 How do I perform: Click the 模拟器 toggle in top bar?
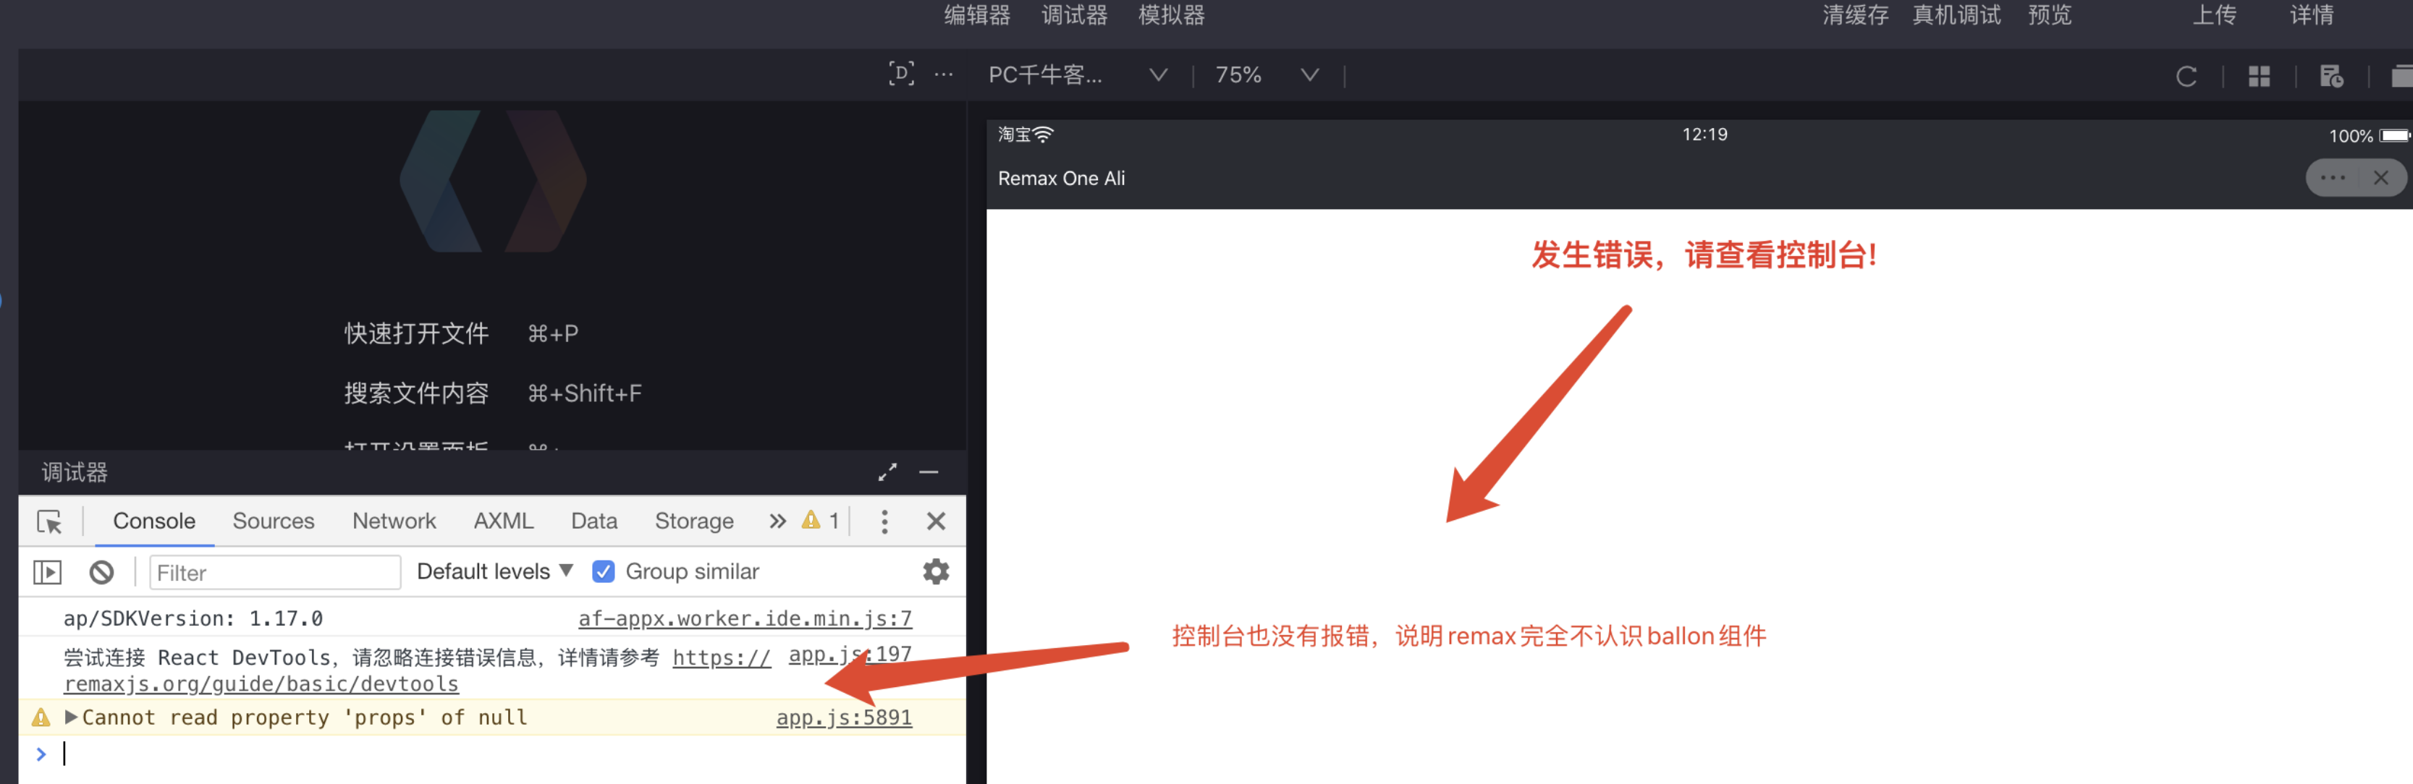pyautogui.click(x=1171, y=15)
